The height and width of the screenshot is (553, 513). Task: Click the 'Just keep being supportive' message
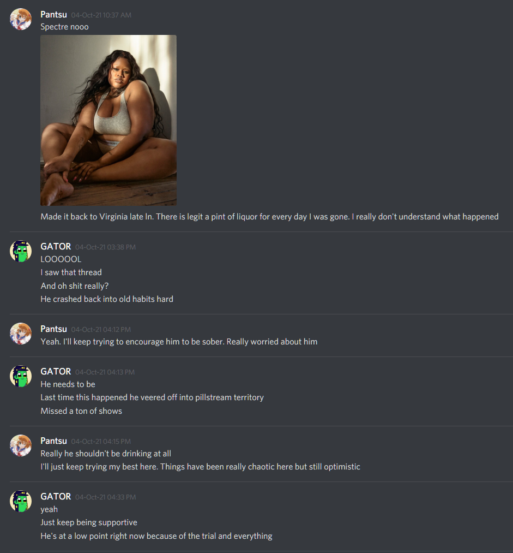tap(89, 522)
